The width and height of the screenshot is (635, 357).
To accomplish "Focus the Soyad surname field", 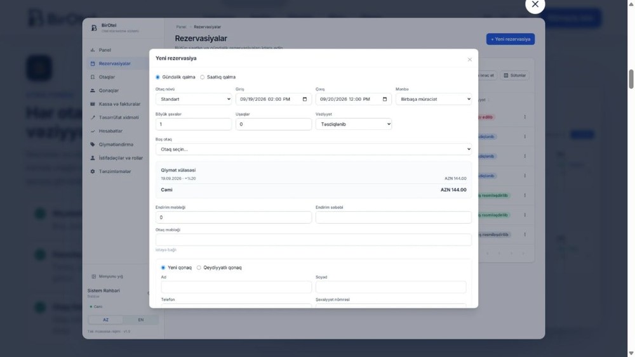I will (391, 287).
